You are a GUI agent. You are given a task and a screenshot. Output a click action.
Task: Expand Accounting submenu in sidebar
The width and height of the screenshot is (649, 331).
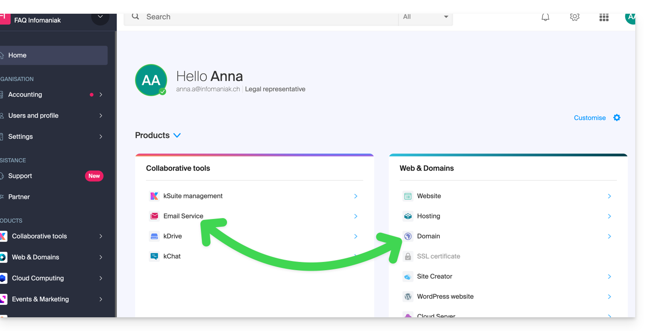pyautogui.click(x=101, y=95)
